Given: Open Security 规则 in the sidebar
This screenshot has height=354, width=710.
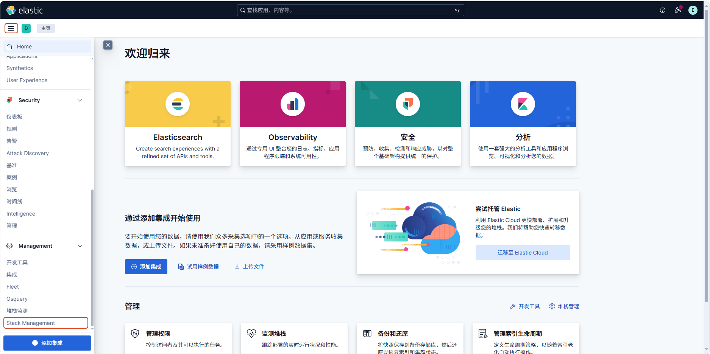Looking at the screenshot, I should point(12,129).
